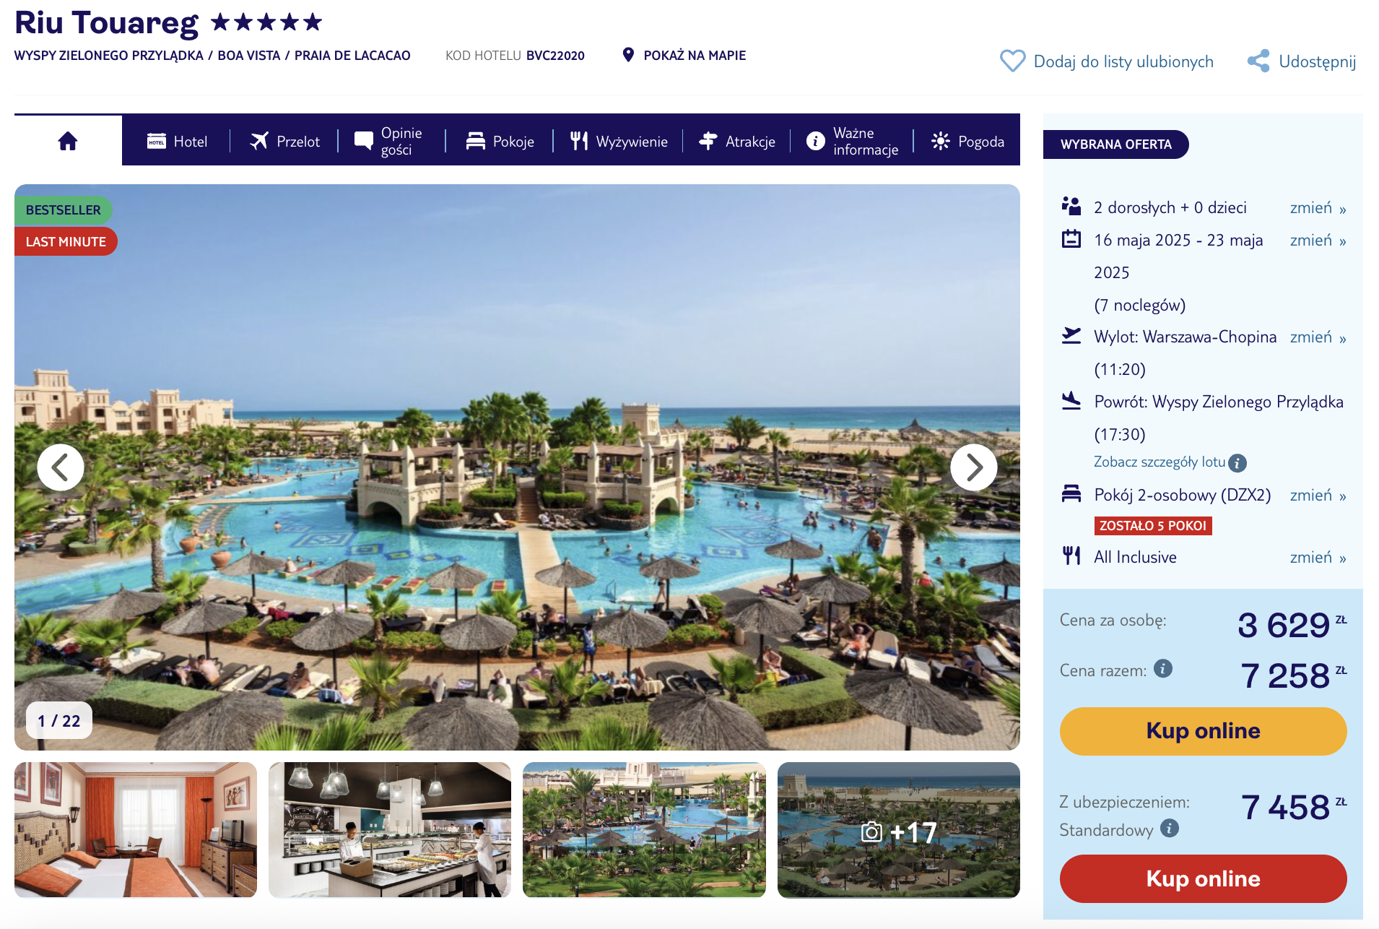This screenshot has height=929, width=1379.
Task: Click the map pin icon Pokaż na mapie
Action: pos(628,55)
